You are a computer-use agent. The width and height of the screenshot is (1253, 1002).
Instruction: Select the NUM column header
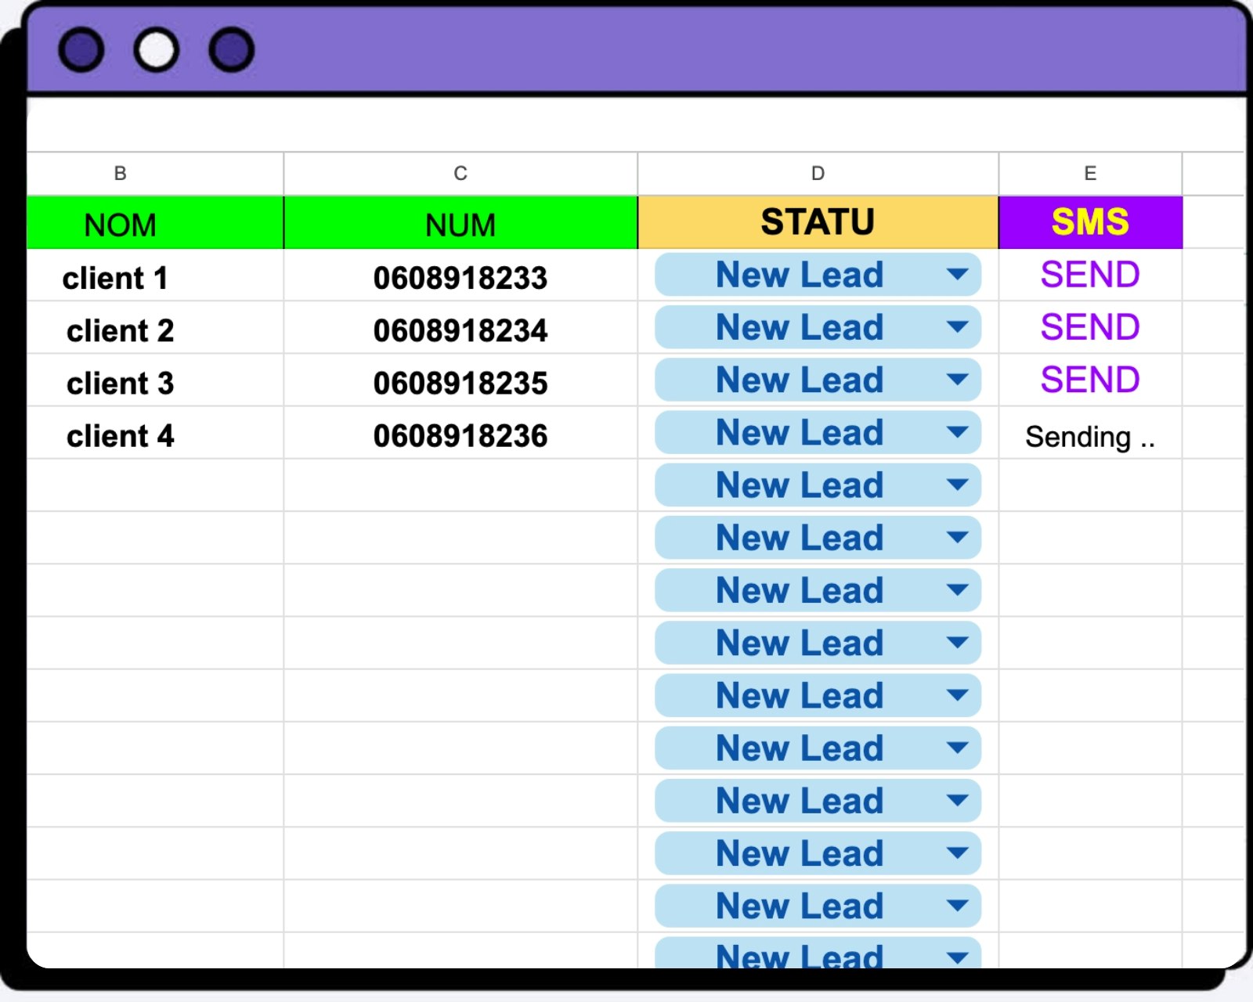(x=460, y=224)
